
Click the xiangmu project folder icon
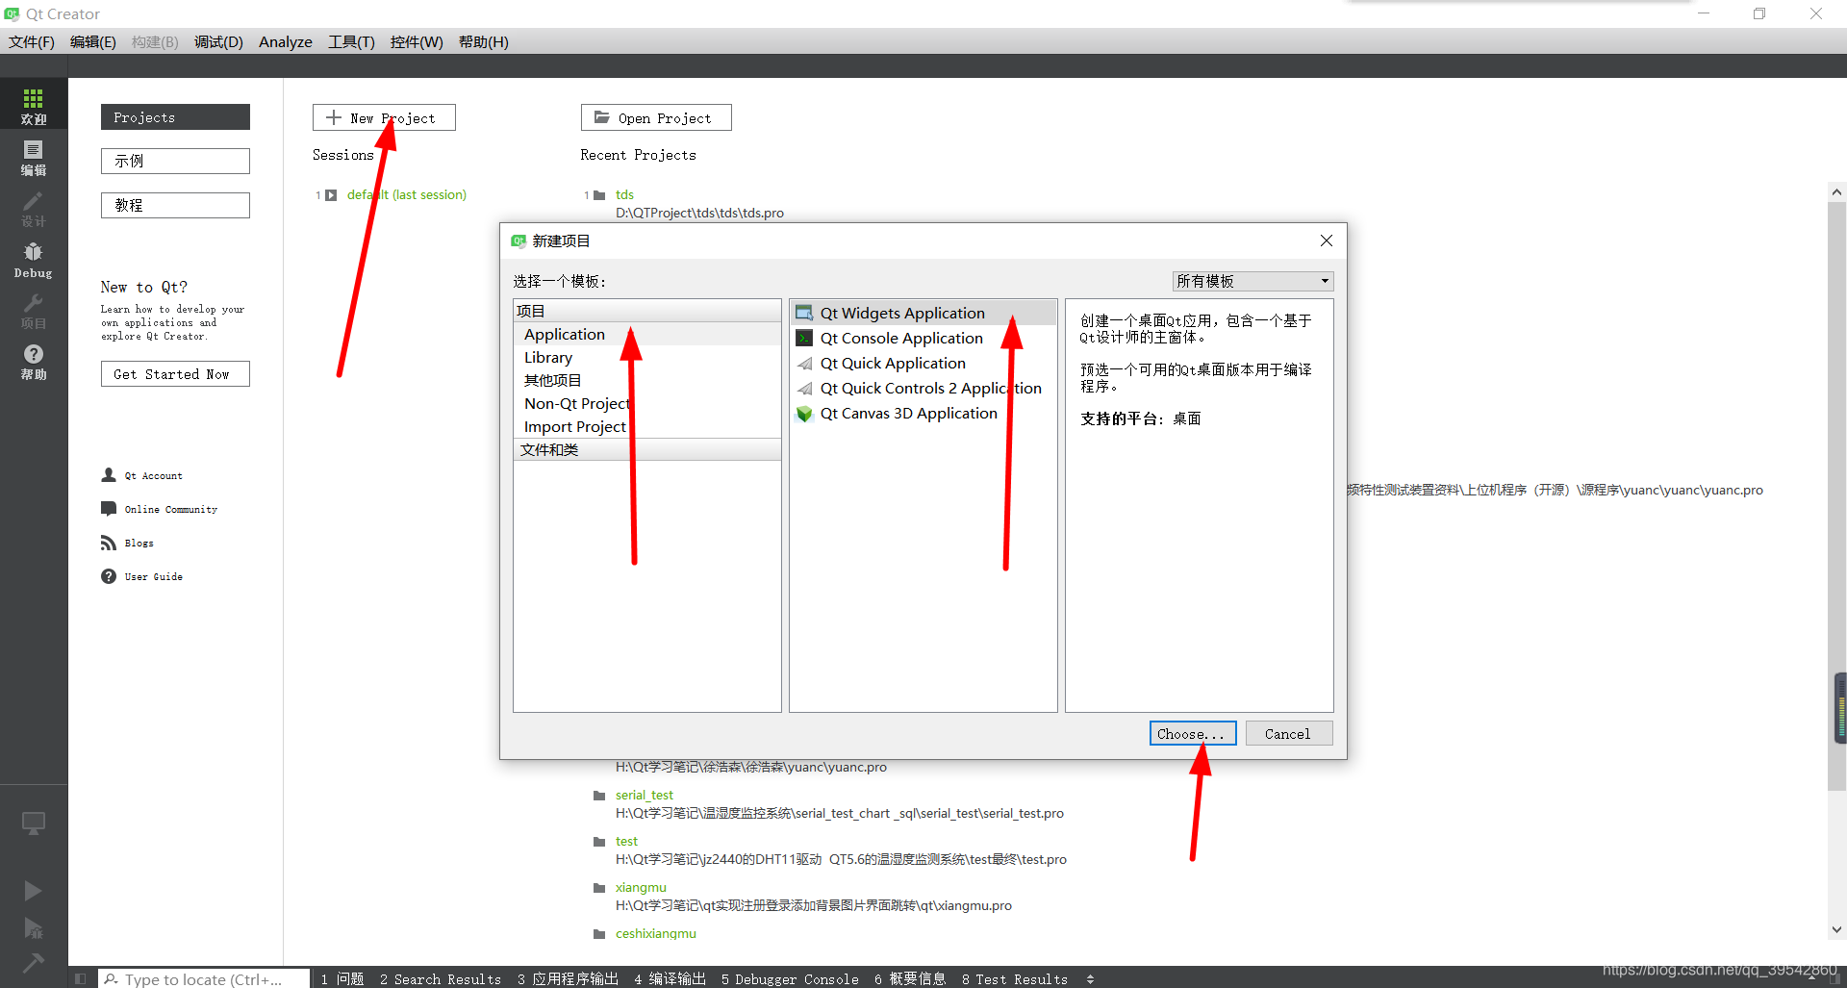coord(599,888)
